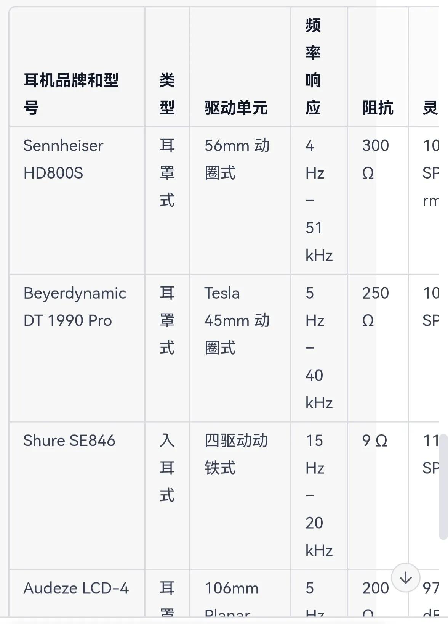Click the Tesla 45mm 动圈式 driver cell
This screenshot has height=624, width=448.
236,320
